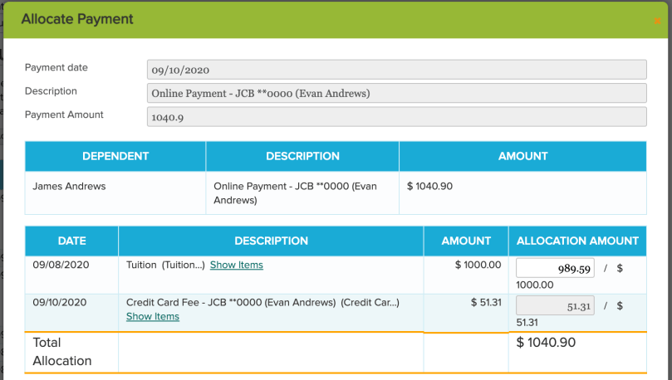Click the Allocate Payment dialog title
Screen dimensions: 672x380
[x=77, y=19]
